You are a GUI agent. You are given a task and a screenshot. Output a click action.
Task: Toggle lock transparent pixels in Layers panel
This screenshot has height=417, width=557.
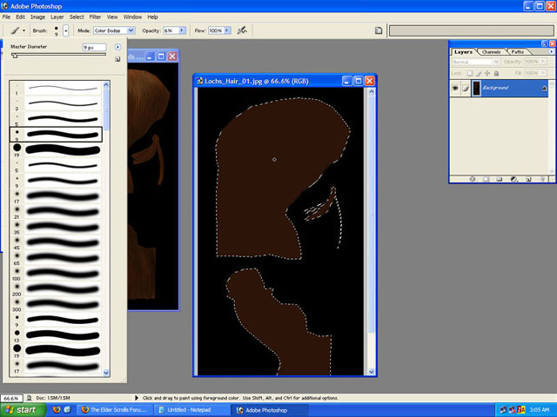(x=470, y=73)
